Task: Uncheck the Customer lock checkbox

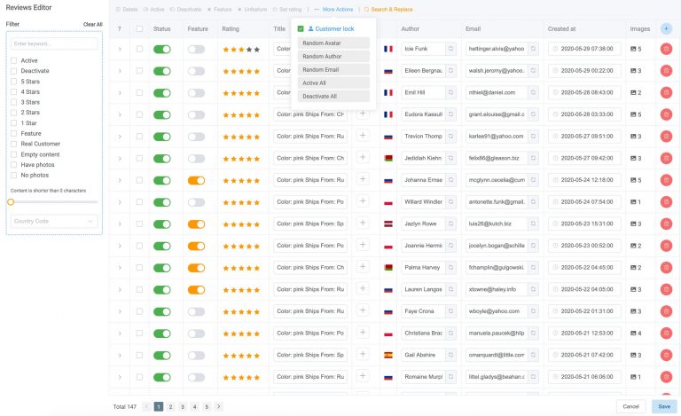Action: 301,28
